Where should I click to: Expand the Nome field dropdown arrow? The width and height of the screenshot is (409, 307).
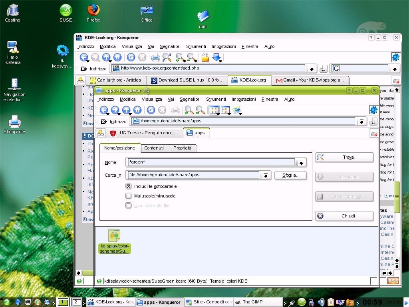(301, 163)
